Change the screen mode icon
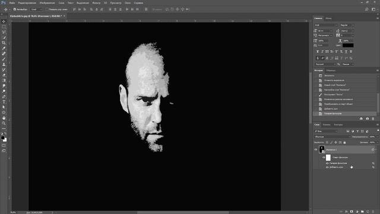The width and height of the screenshot is (380, 214). pos(4,151)
